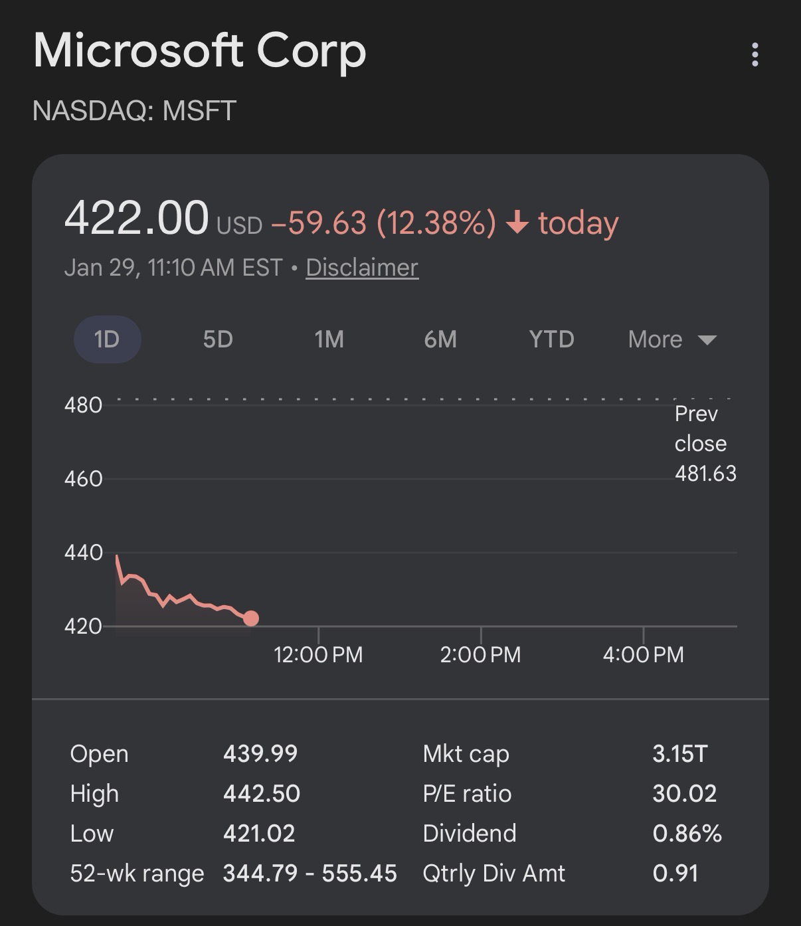Click the red down arrow icon
The width and height of the screenshot is (801, 926).
pyautogui.click(x=517, y=223)
